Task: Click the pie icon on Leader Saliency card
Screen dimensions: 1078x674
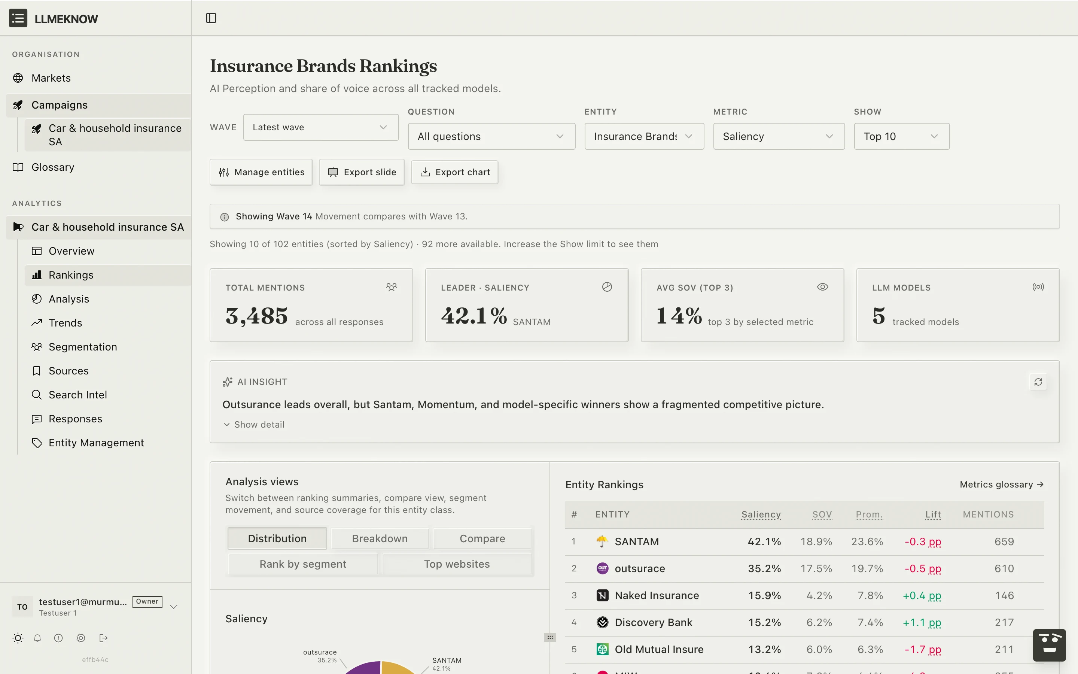Action: (x=607, y=287)
